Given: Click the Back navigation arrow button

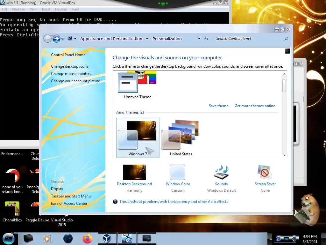Looking at the screenshot, I should pyautogui.click(x=47, y=39).
